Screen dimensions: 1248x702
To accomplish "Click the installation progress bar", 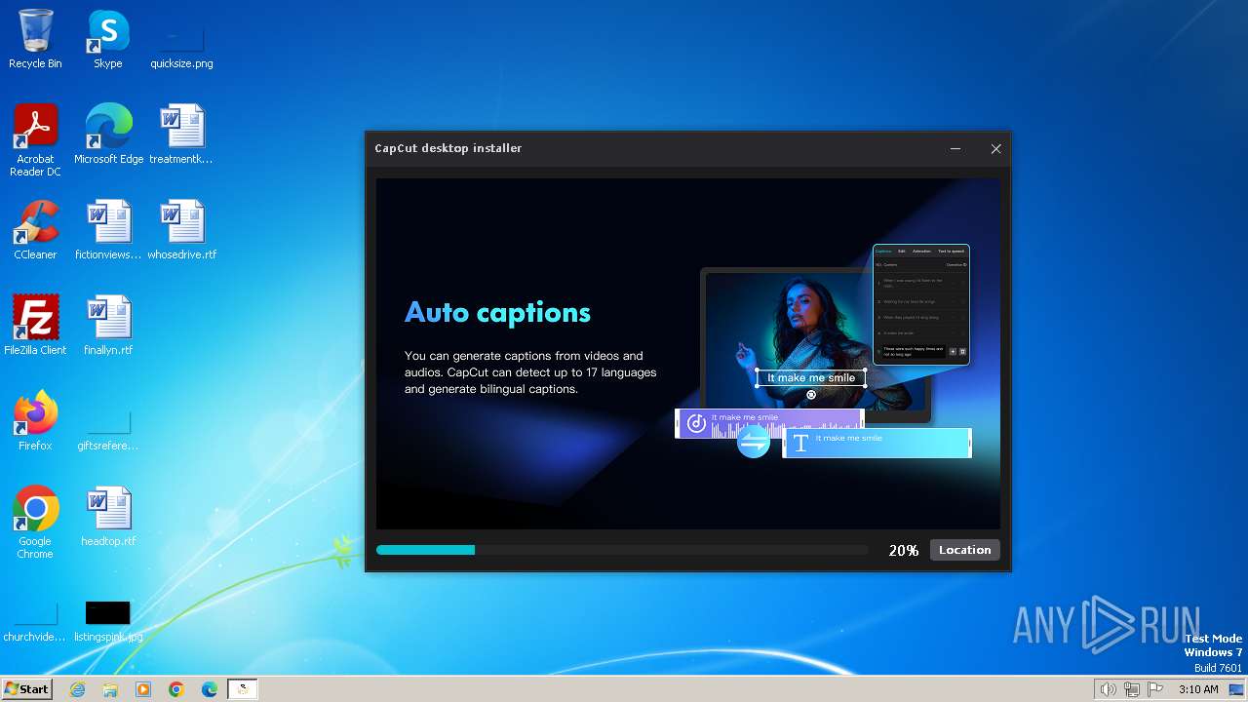I will click(622, 550).
